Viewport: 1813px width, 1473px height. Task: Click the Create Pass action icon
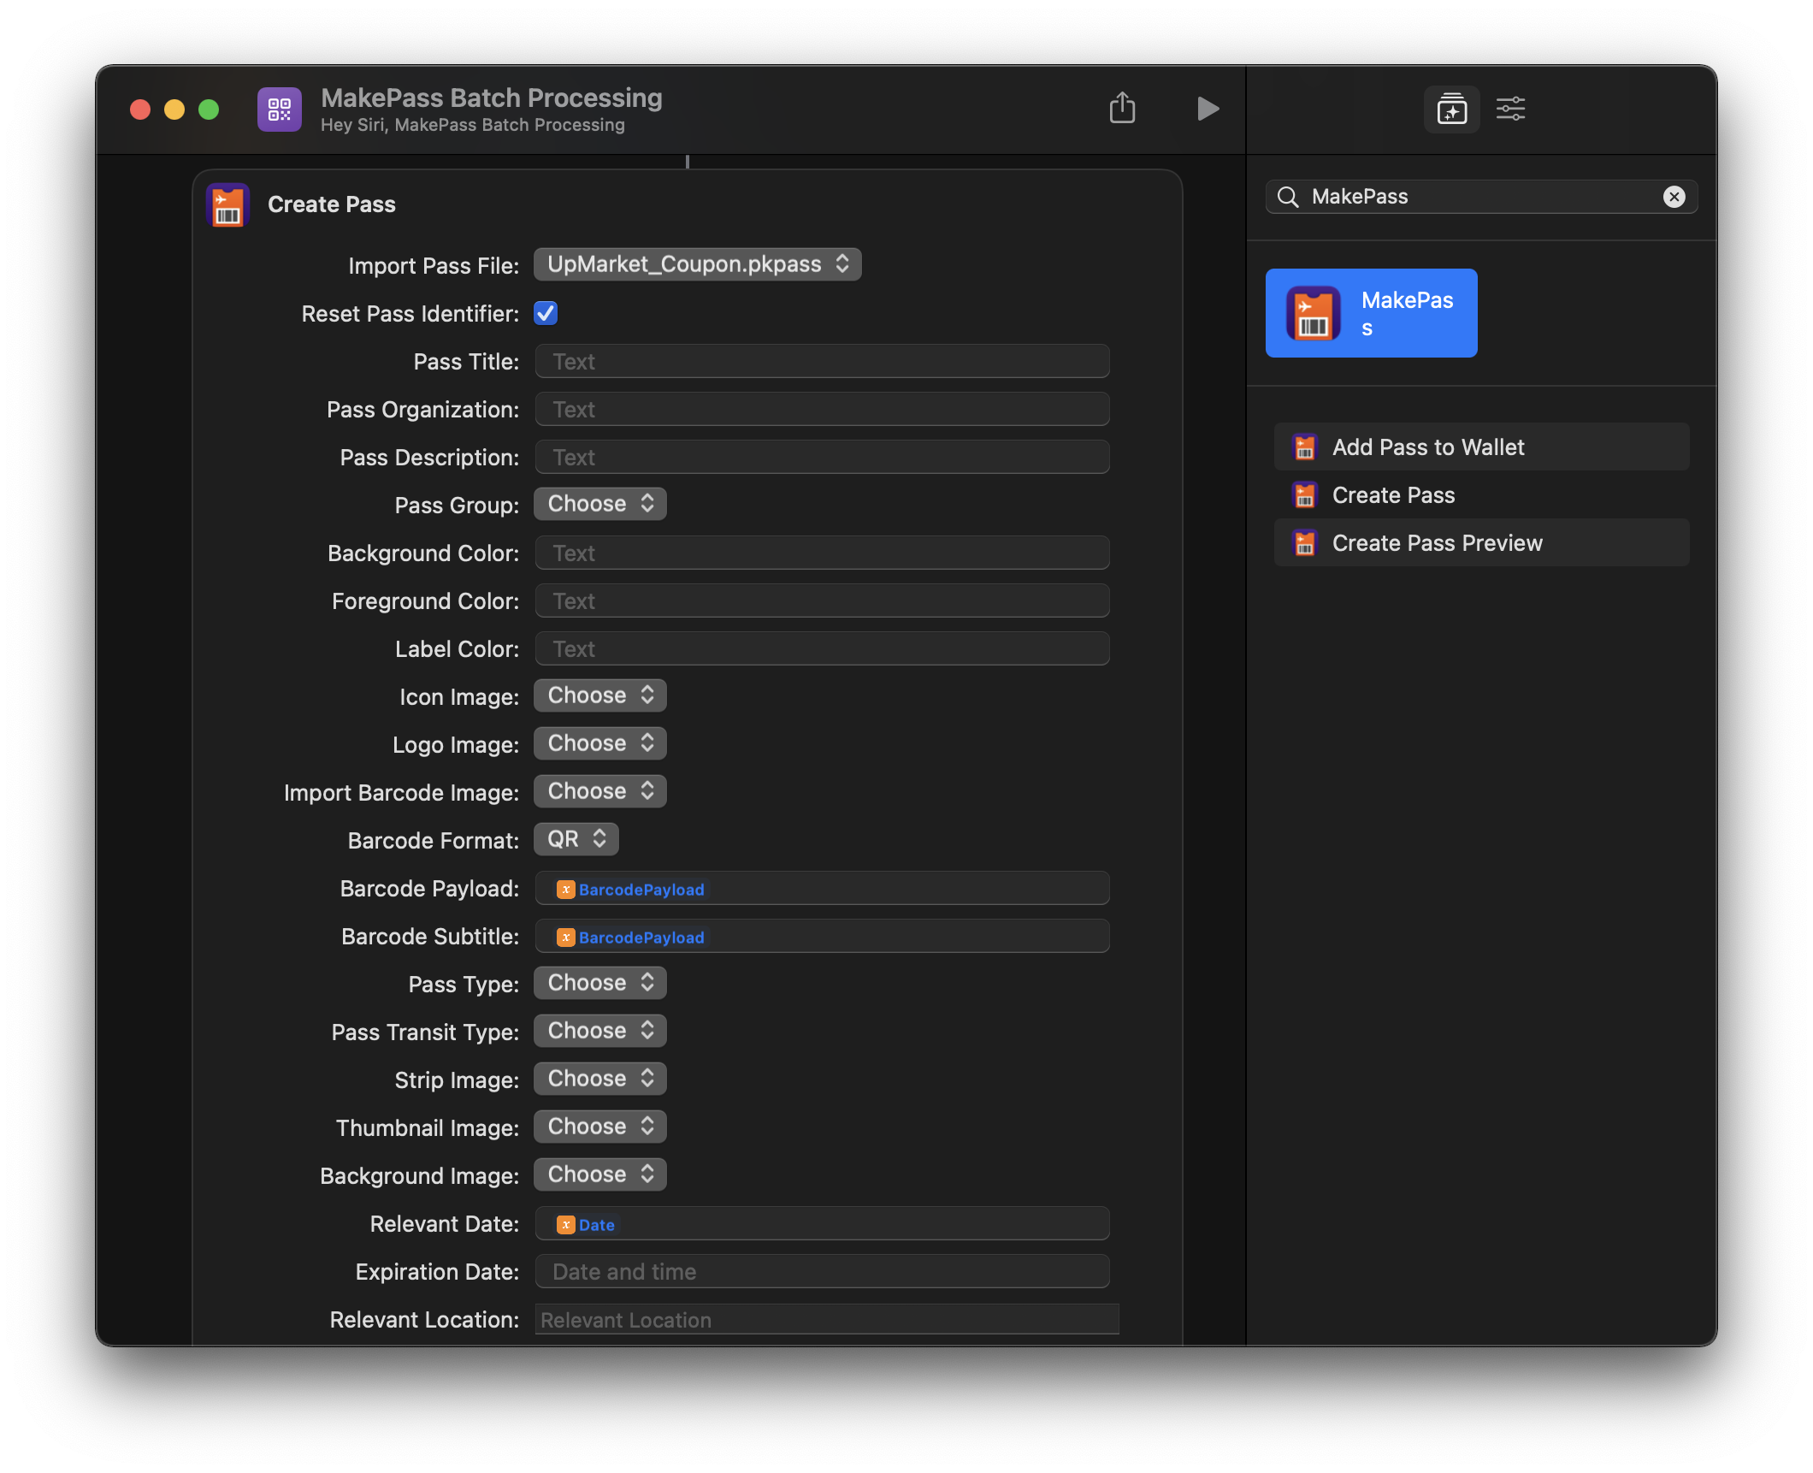point(227,205)
